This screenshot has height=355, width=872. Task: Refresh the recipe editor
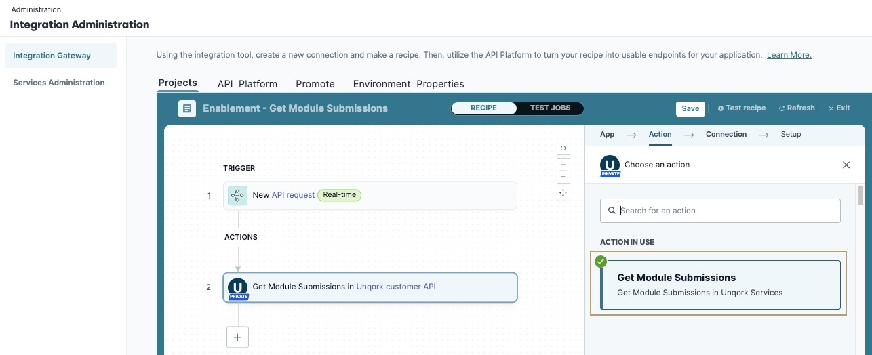(x=797, y=108)
